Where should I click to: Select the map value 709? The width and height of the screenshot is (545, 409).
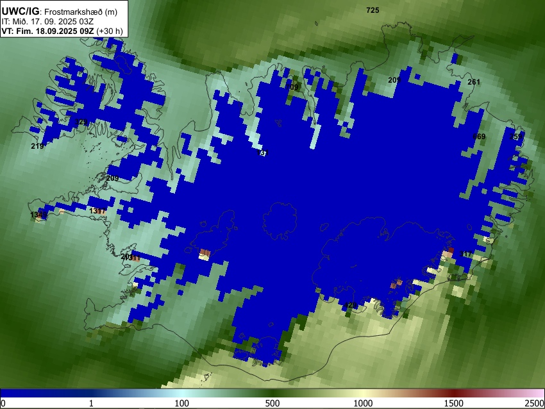[292, 87]
